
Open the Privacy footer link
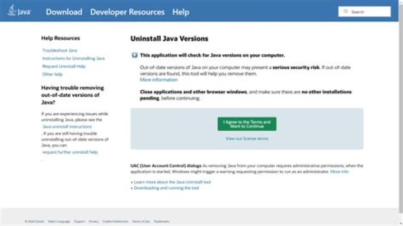point(93,222)
